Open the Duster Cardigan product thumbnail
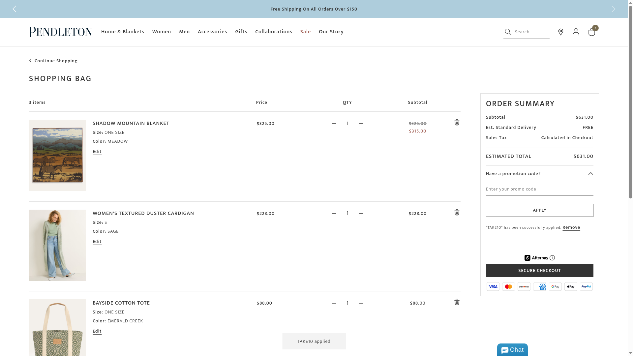Viewport: 633px width, 356px height. [x=57, y=245]
